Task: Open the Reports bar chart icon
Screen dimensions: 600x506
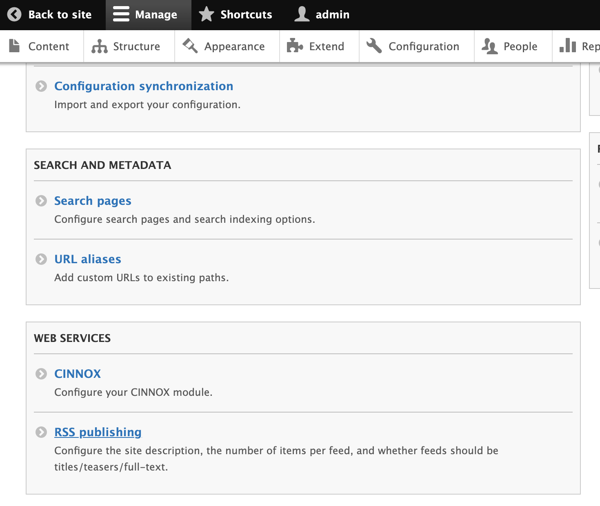Action: (568, 46)
